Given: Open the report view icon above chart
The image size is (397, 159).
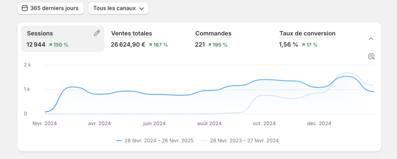Looking at the screenshot, I should click(371, 57).
